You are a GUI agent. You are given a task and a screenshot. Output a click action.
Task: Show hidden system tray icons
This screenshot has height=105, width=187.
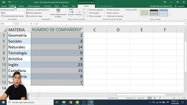pyautogui.click(x=150, y=102)
